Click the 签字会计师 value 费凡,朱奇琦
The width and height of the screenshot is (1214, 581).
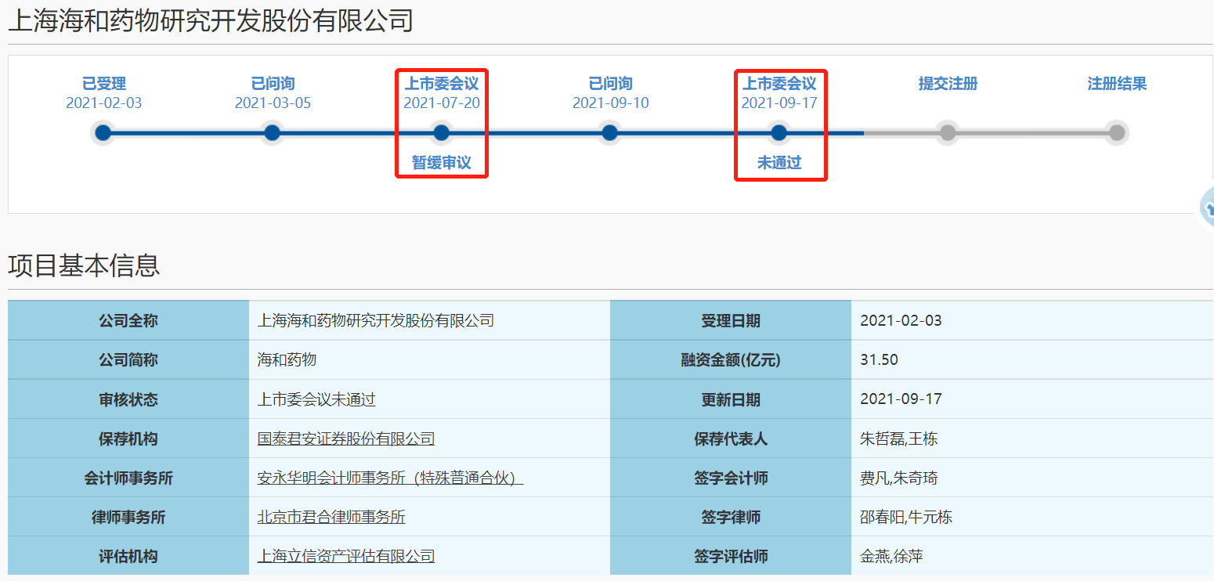(898, 478)
